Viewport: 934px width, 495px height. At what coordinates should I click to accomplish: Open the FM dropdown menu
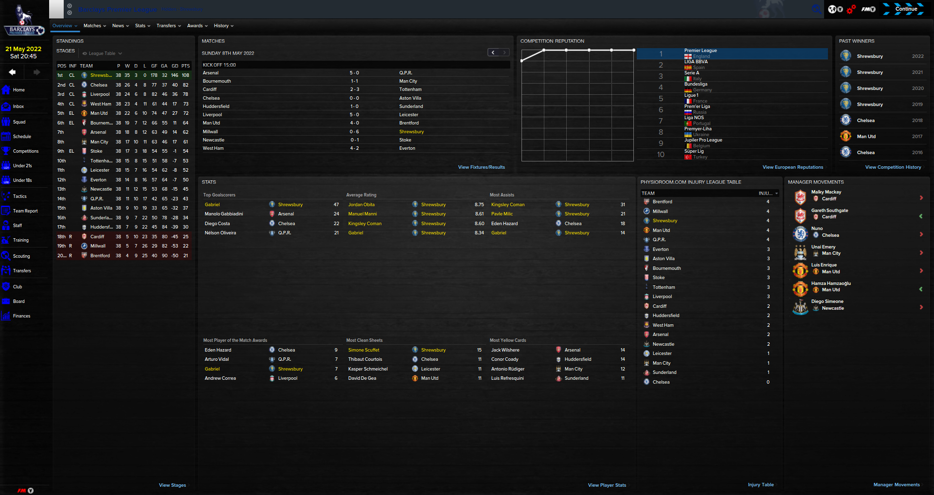point(868,9)
